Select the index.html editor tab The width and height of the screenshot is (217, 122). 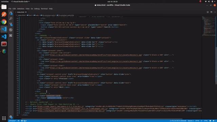[x=21, y=12]
